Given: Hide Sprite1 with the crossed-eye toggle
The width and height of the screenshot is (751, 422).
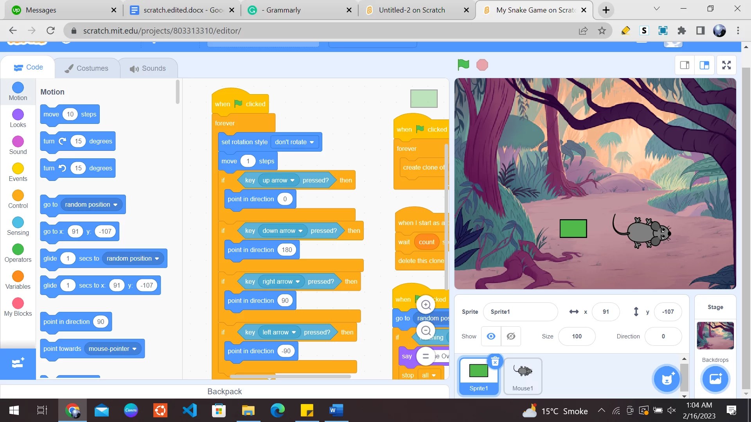Looking at the screenshot, I should point(511,336).
